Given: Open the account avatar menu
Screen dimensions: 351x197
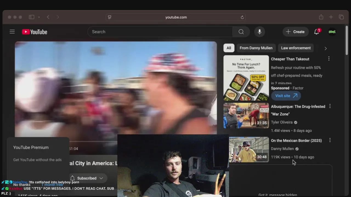Looking at the screenshot, I should pos(332,32).
